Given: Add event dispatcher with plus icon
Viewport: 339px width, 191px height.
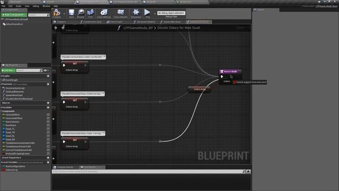Looking at the screenshot, I should click(48, 158).
